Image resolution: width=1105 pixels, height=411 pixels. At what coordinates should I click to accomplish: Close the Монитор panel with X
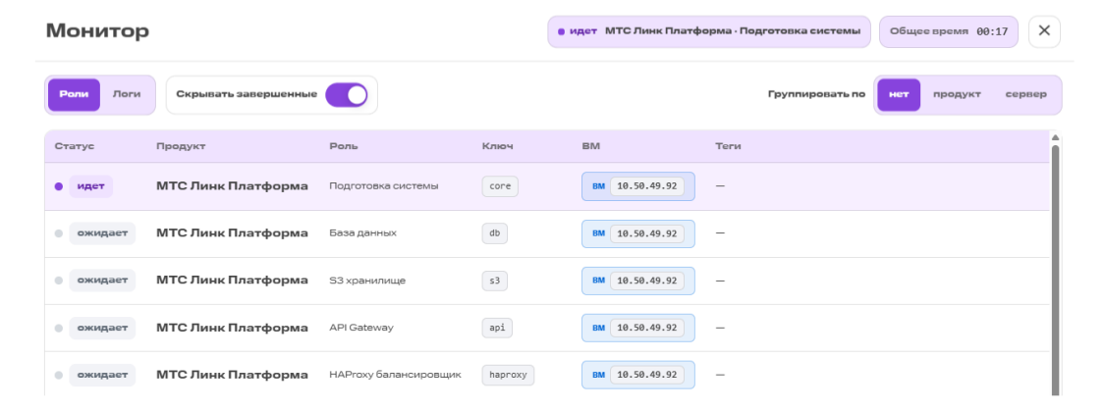click(x=1044, y=31)
